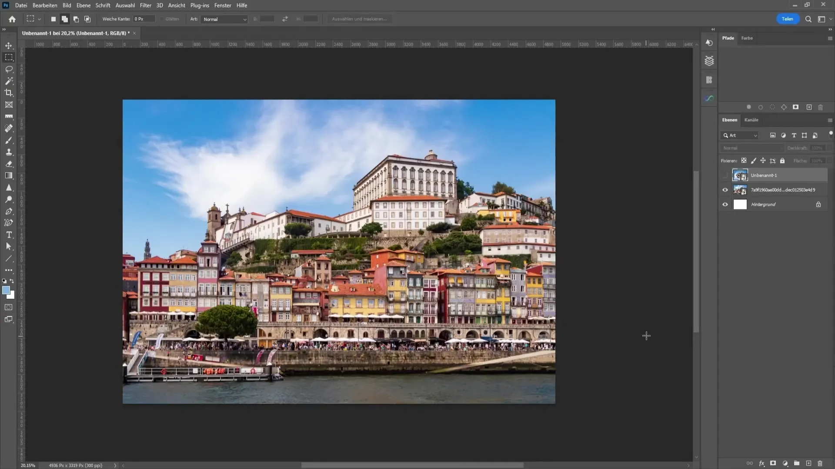Hide the Hintergrund layer
Image resolution: width=835 pixels, height=469 pixels.
(725, 205)
